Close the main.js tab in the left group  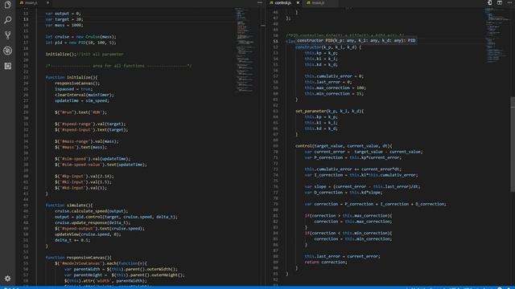point(47,2)
